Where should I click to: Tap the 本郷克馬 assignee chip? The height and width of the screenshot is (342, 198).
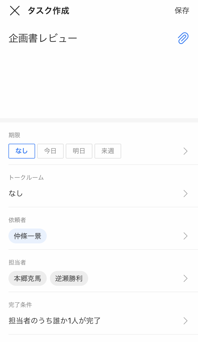point(27,278)
